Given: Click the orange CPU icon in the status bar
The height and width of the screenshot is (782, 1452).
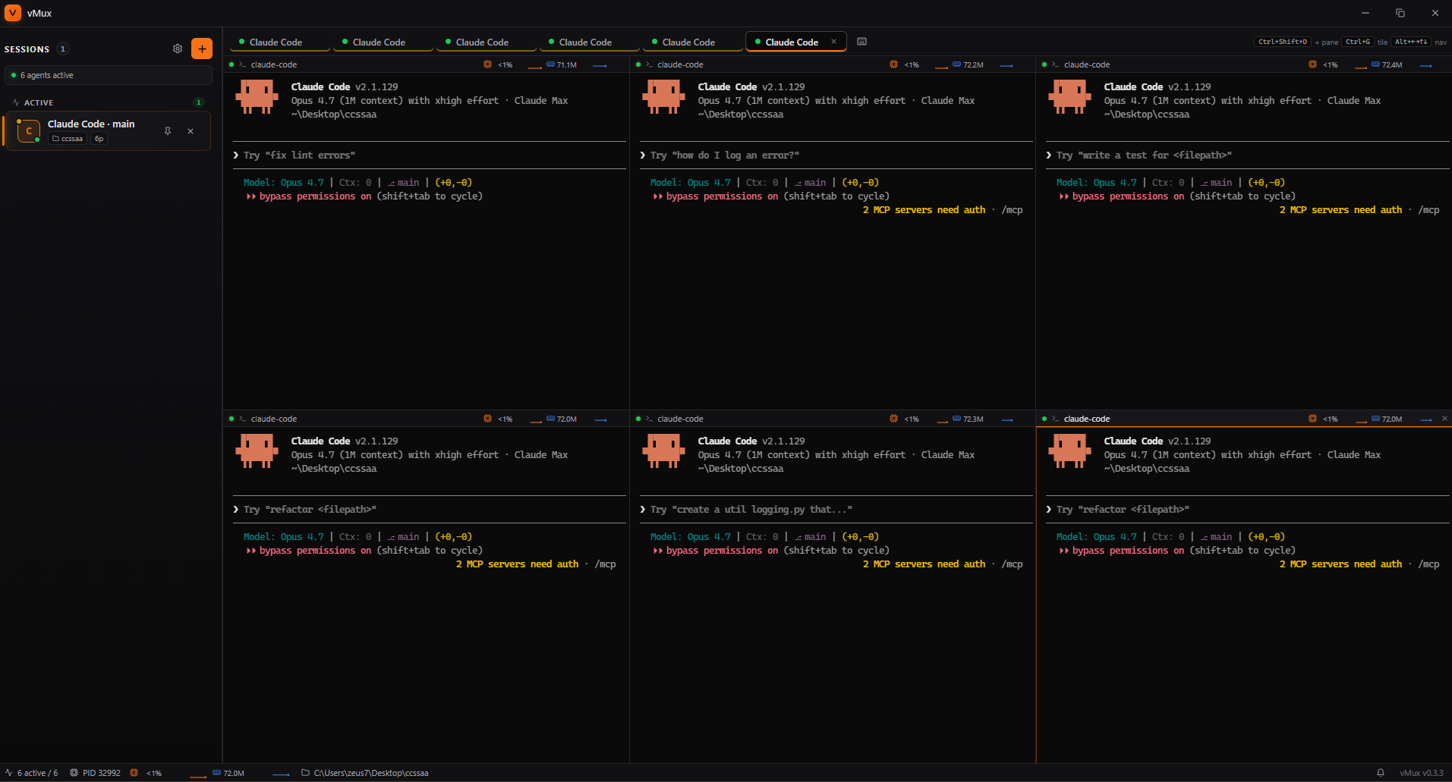Looking at the screenshot, I should click(x=134, y=773).
